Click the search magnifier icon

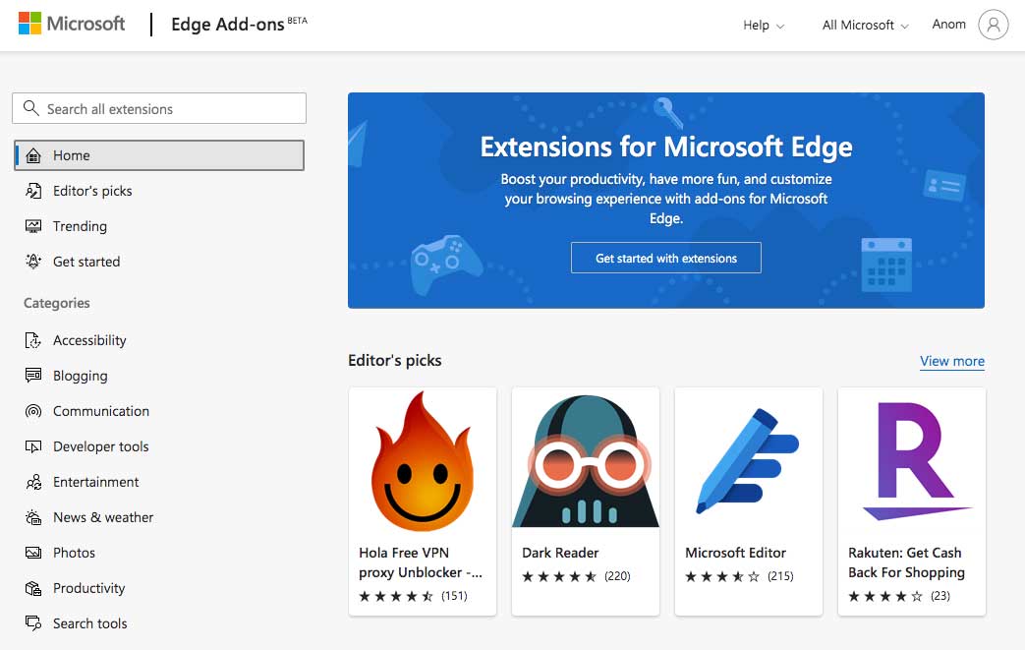point(30,108)
